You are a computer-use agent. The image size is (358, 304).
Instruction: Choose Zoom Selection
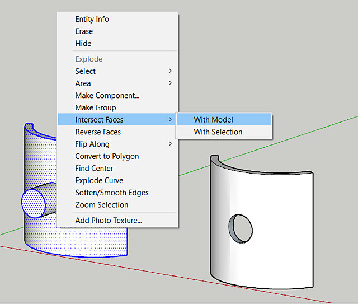click(102, 205)
